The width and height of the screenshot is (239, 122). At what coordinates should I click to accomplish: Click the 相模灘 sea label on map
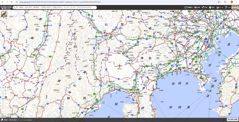pos(180,107)
